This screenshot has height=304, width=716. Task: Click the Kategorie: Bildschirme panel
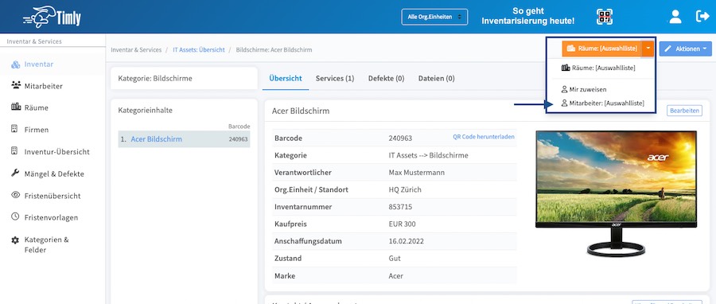click(184, 79)
